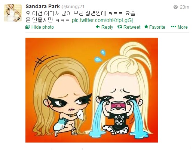Screen dimensions: 193x150
Task: Click the globe icon beside the timestamp
Action: (175, 7)
